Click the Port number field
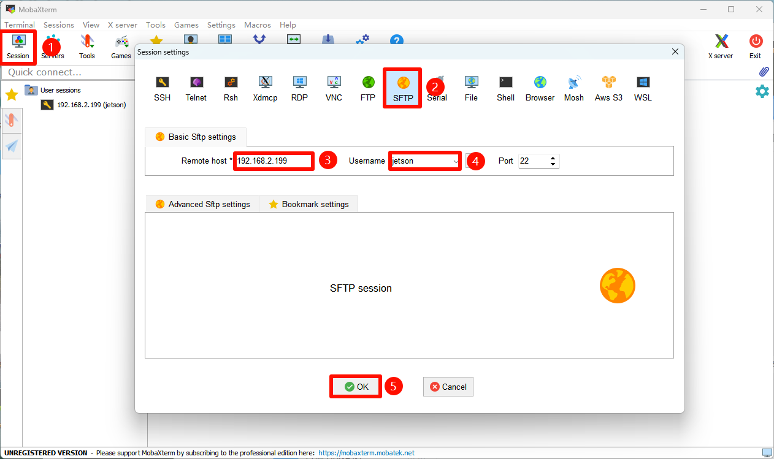Viewport: 774px width, 459px height. 534,161
